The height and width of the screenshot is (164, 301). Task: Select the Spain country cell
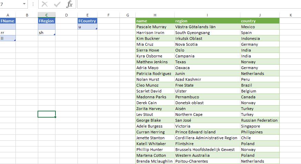click(260, 33)
